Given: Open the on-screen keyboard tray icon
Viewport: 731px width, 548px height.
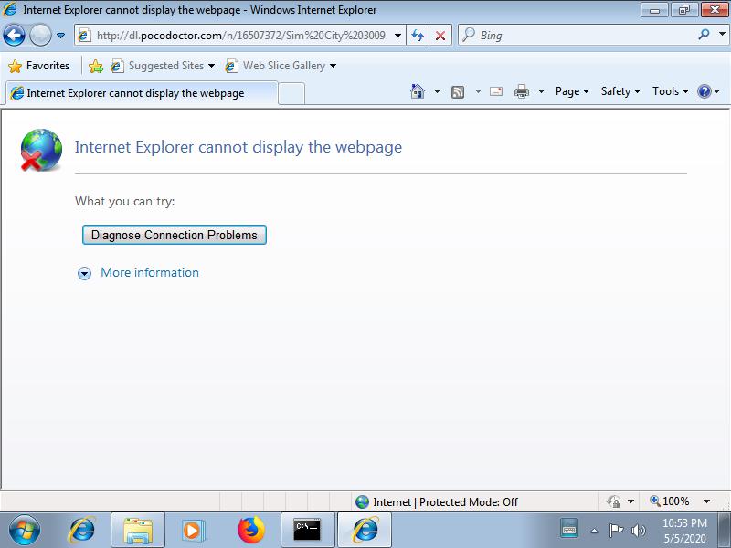Looking at the screenshot, I should click(x=569, y=529).
